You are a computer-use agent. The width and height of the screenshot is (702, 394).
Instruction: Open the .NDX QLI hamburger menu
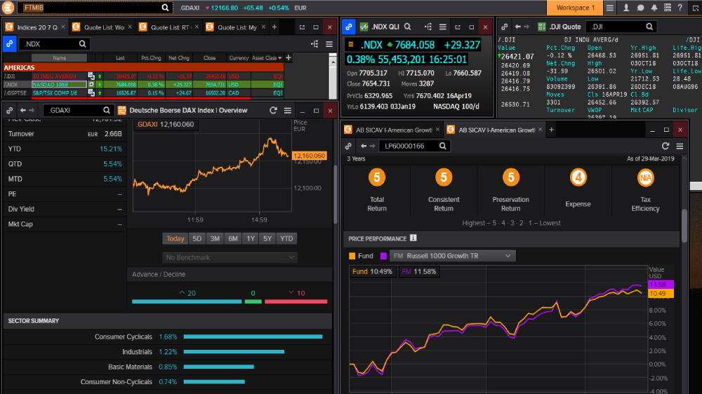click(442, 27)
